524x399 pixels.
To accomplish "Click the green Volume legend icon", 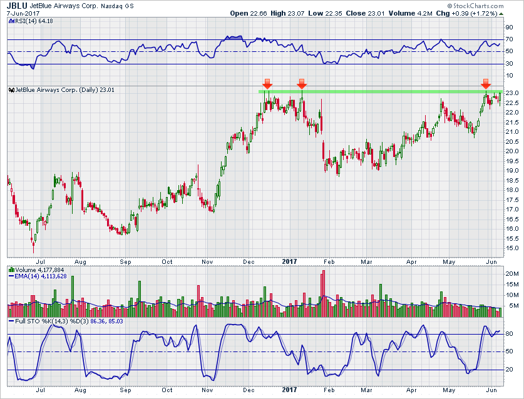I will coord(11,270).
